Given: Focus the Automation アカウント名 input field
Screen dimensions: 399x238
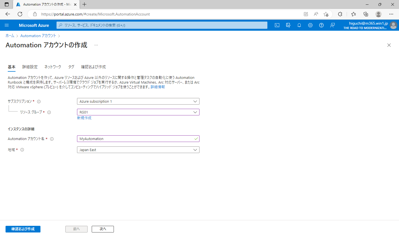Looking at the screenshot, I should 138,139.
